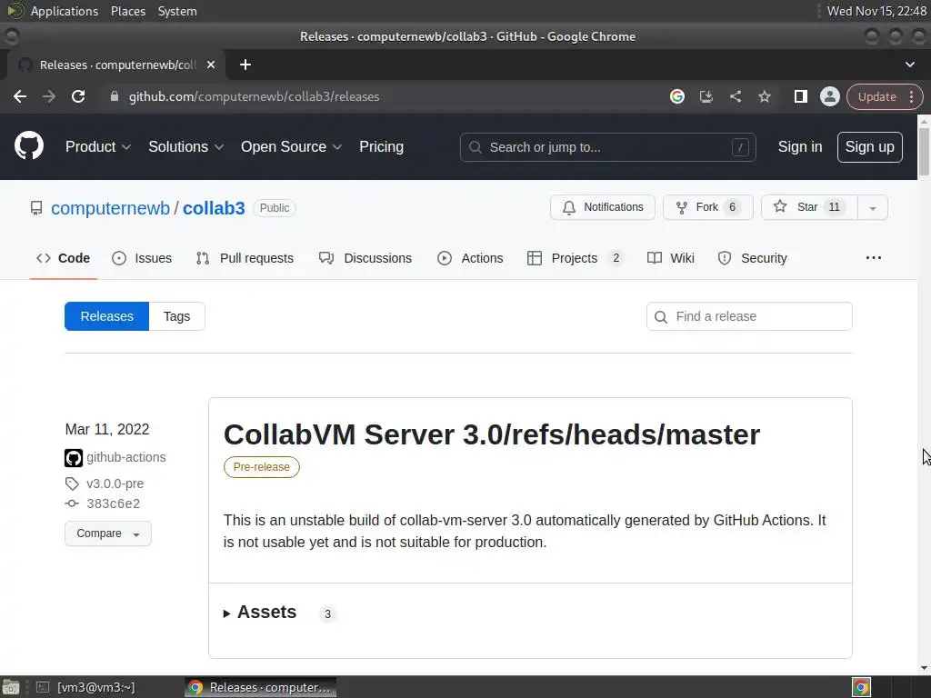Viewport: 931px width, 698px height.
Task: Expand the Open Source dropdown
Action: [x=291, y=146]
